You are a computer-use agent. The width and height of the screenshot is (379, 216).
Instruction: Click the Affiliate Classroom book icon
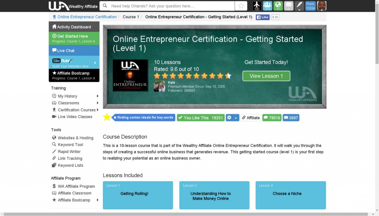coord(54,193)
